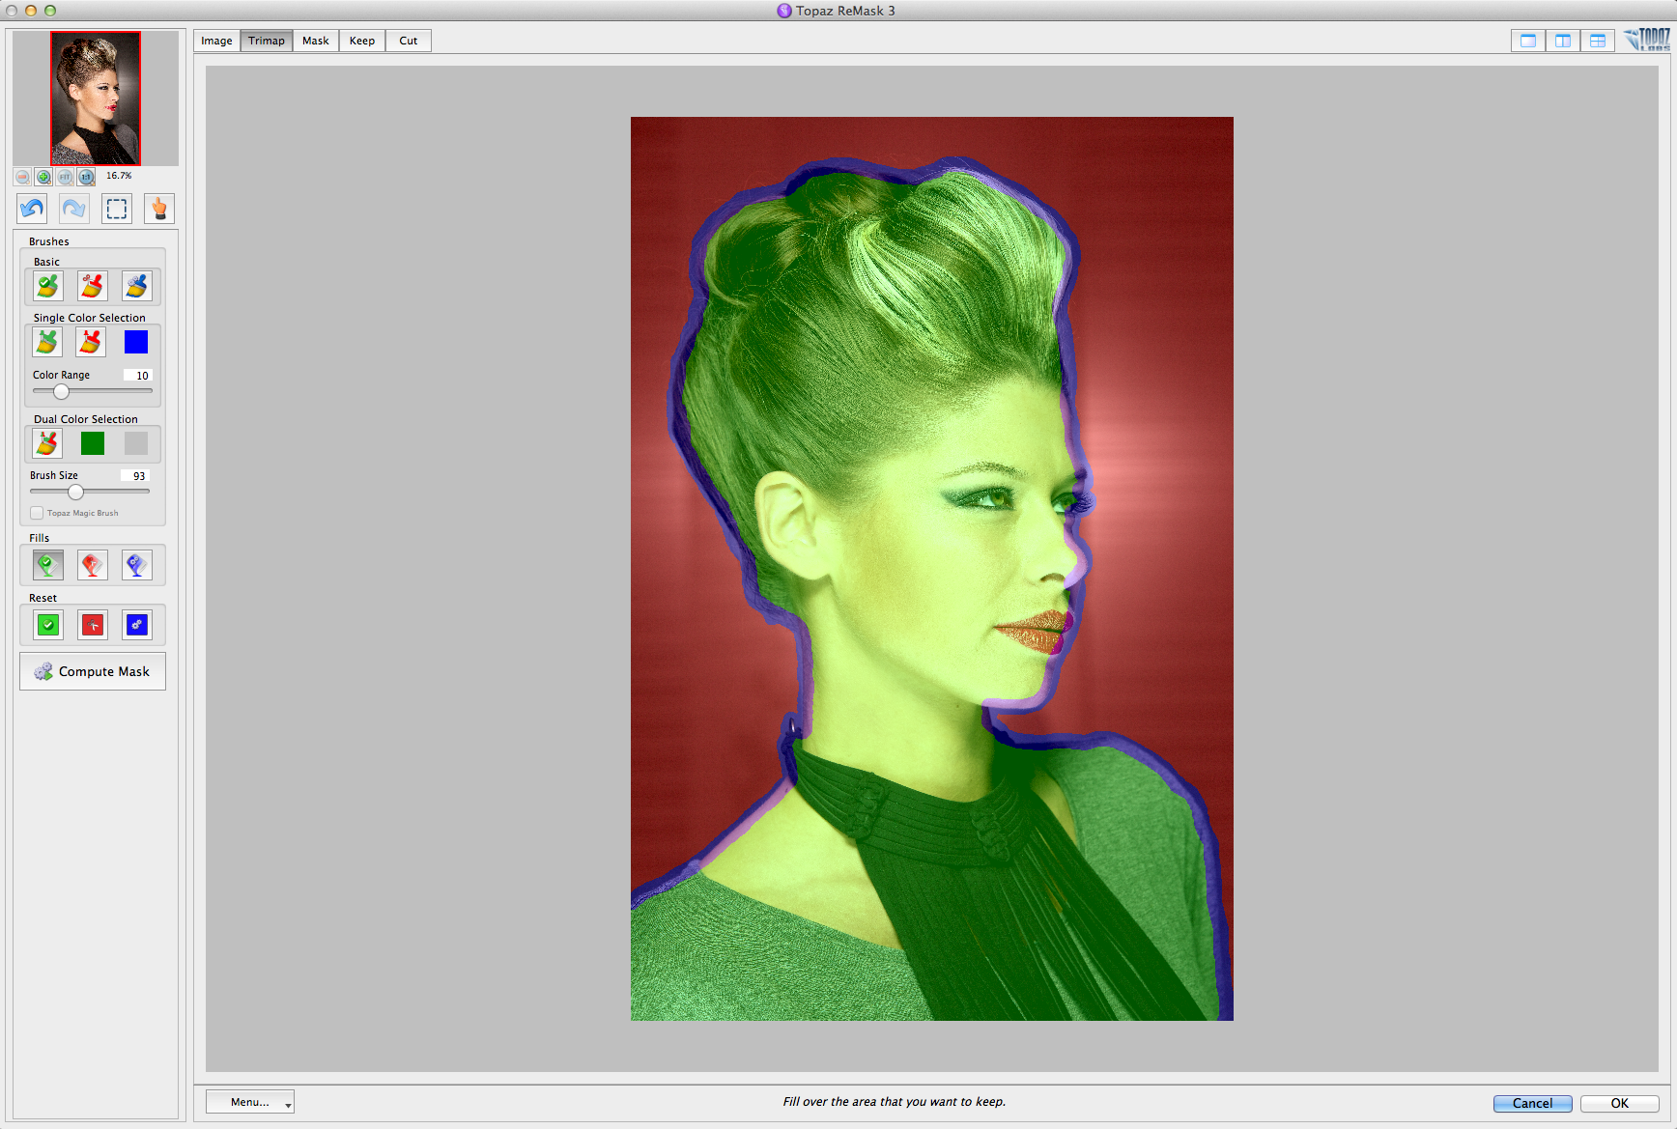Enable the Topaz Magic Brush checkbox

[x=37, y=513]
